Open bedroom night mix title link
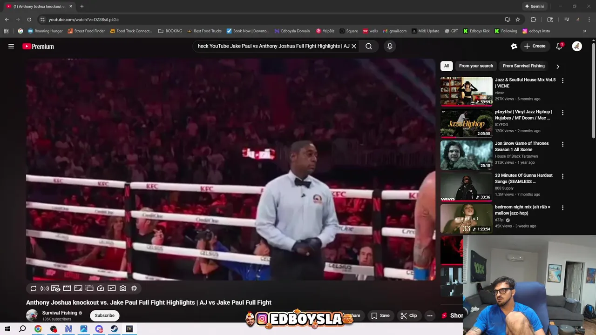This screenshot has width=596, height=335. coord(522,210)
